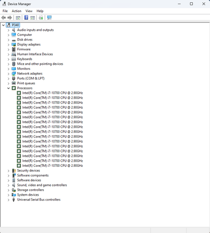Expand the Display adapters category
Screen dimensions: 210x233
tap(8, 45)
